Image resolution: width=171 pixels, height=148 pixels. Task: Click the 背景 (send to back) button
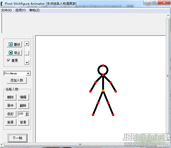click(23, 122)
